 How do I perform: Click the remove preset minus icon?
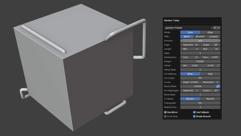219,28
